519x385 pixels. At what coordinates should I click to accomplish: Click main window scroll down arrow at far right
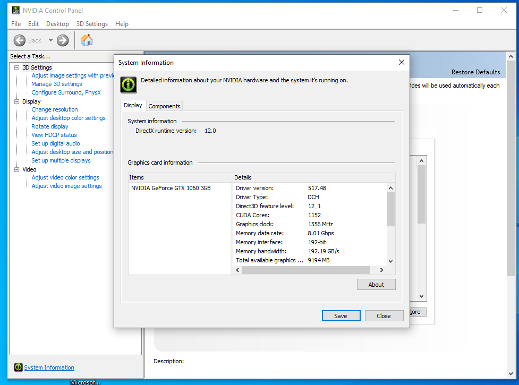click(x=511, y=374)
